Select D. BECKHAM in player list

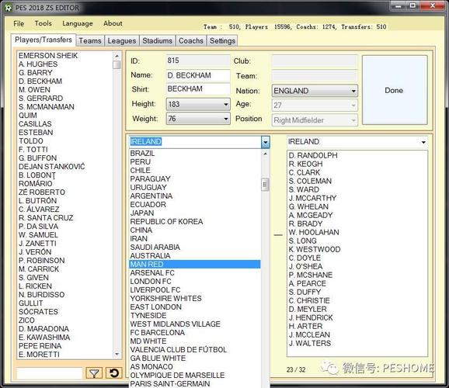pos(65,81)
